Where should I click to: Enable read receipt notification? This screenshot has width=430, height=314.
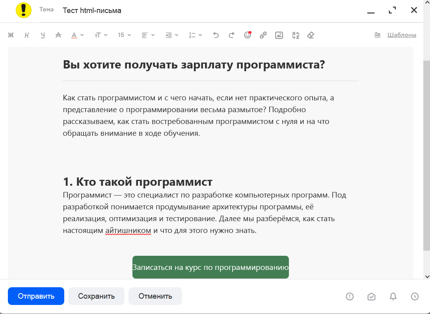tap(371, 296)
